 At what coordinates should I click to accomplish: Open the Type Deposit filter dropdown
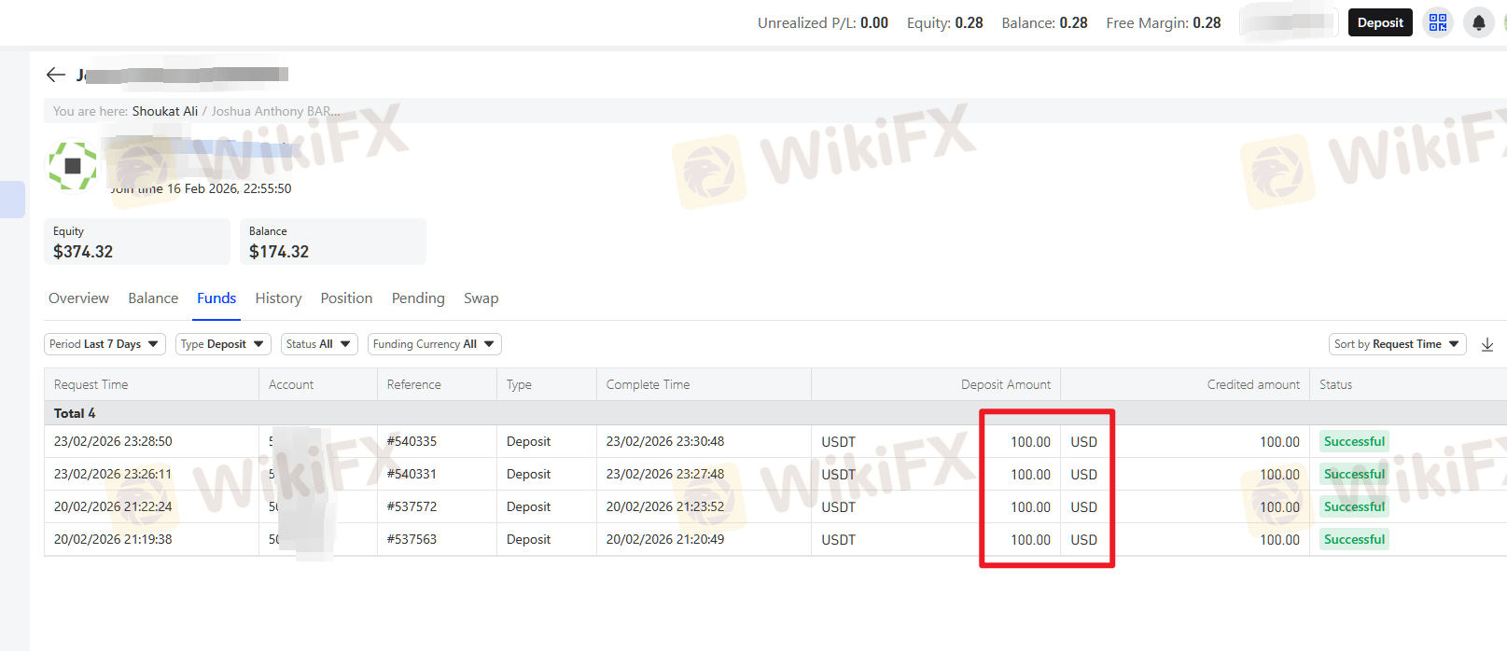223,344
